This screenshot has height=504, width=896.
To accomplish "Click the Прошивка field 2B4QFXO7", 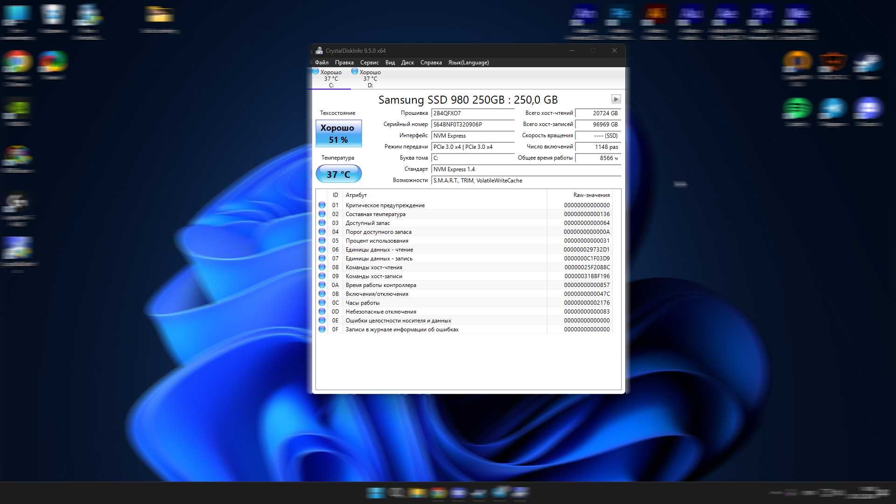I will [x=473, y=113].
